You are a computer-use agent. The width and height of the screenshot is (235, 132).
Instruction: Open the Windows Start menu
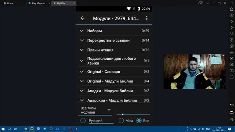(3, 129)
